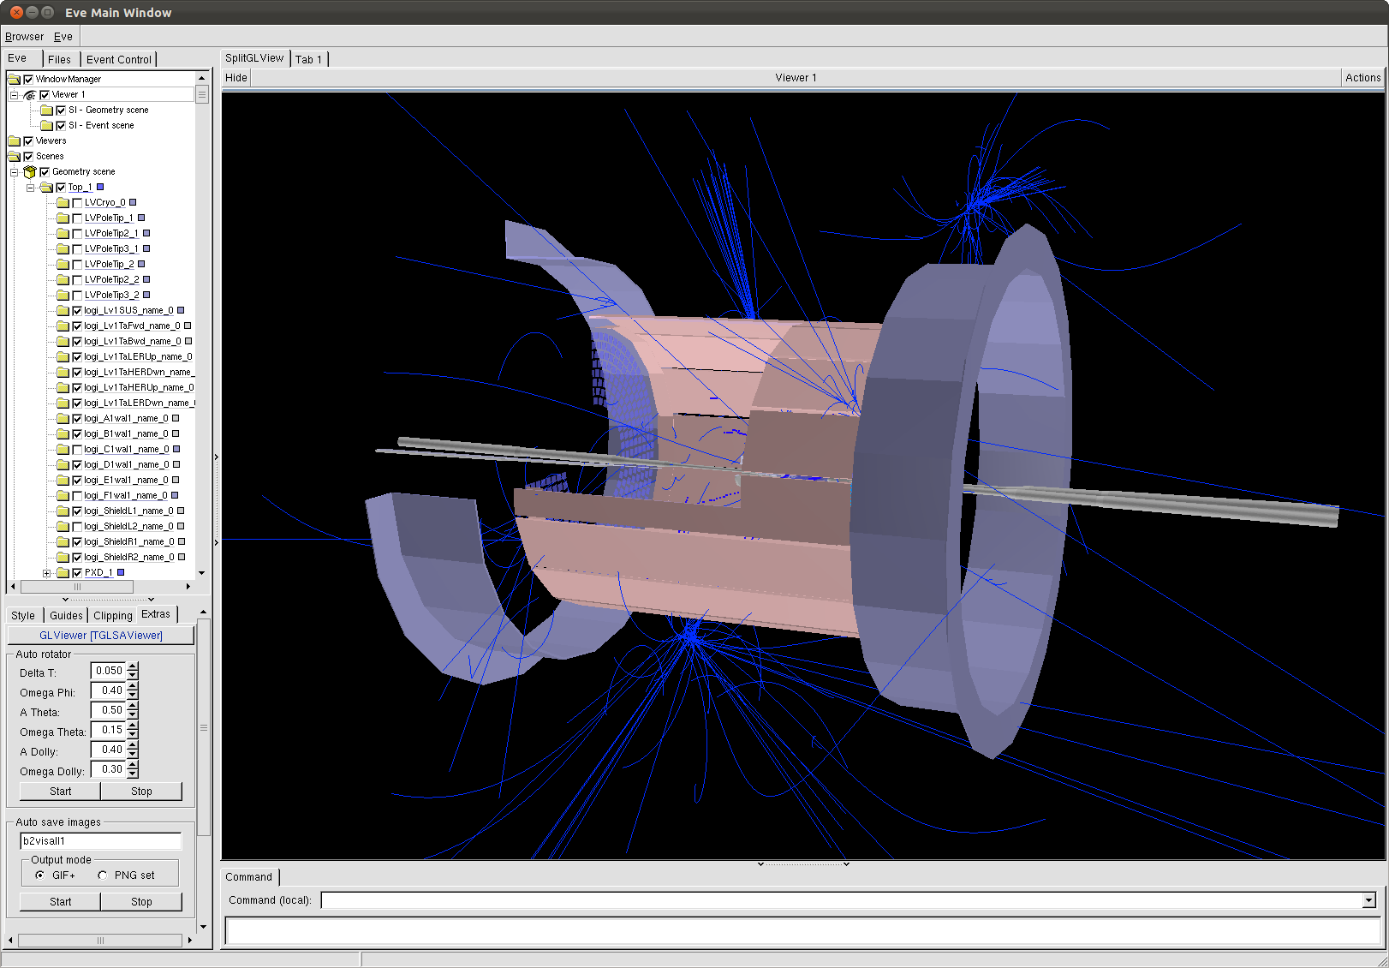1389x968 pixels.
Task: Click the Scenes open-folder icon
Action: 14,157
